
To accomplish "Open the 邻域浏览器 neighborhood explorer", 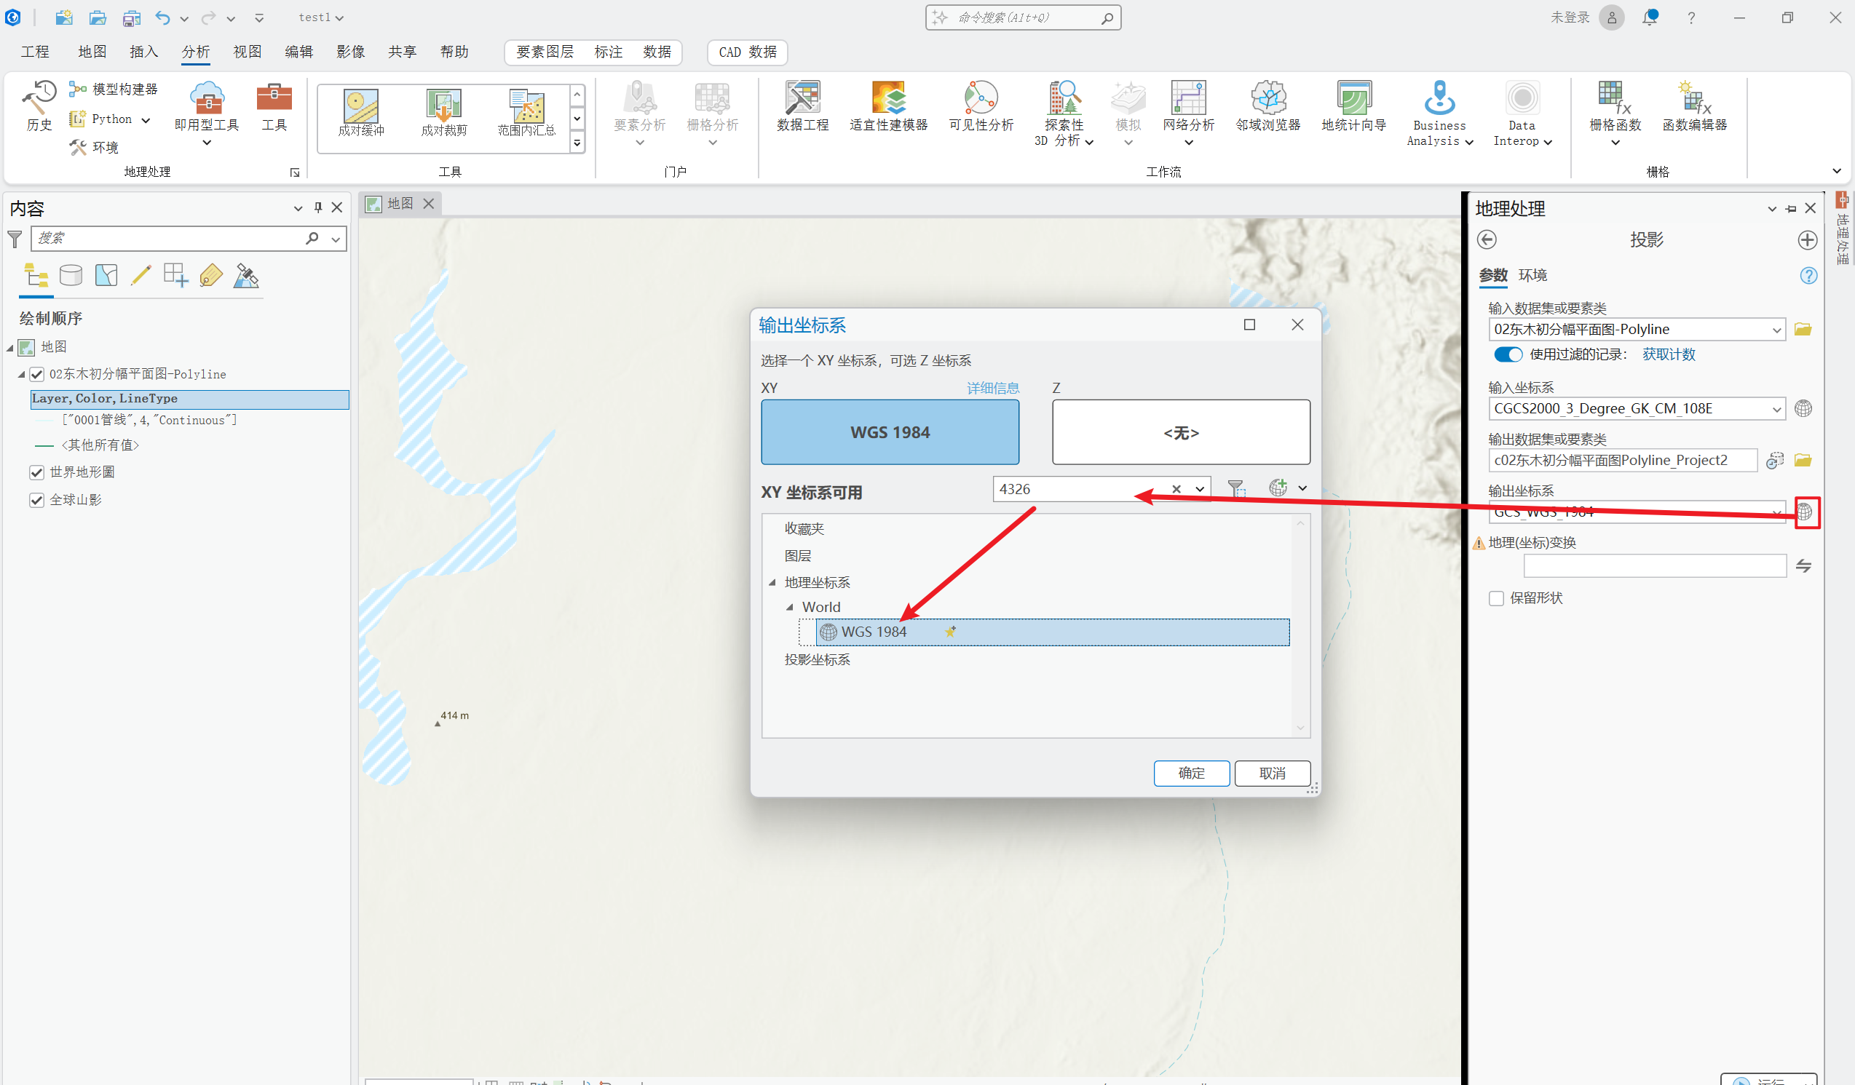I will [x=1267, y=107].
